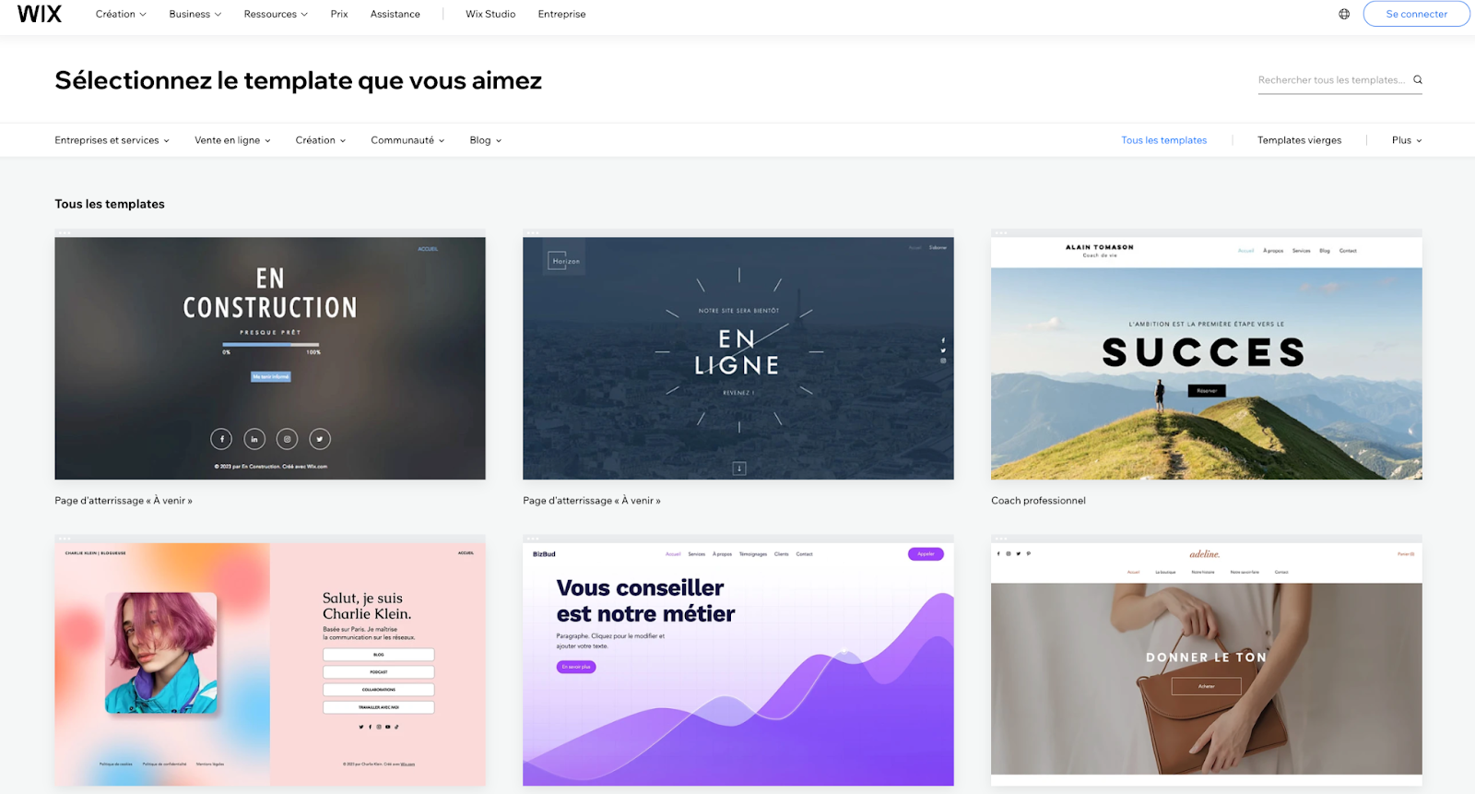Switch to Templates vierges tab
This screenshot has width=1475, height=794.
(1299, 140)
